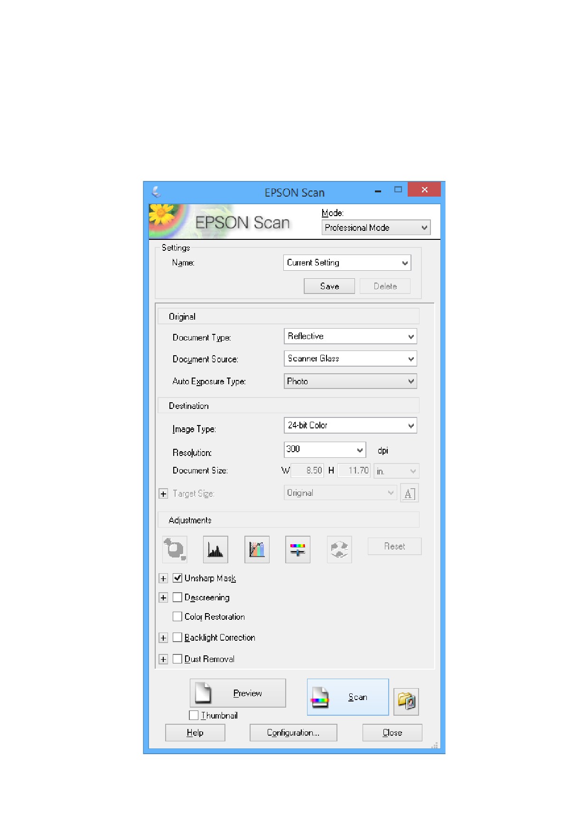Open File Save Settings folder icon
Image resolution: width=588 pixels, height=833 pixels.
click(x=406, y=701)
